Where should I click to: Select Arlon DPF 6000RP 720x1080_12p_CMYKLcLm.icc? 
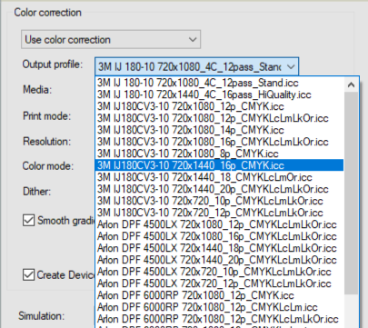(x=220, y=307)
